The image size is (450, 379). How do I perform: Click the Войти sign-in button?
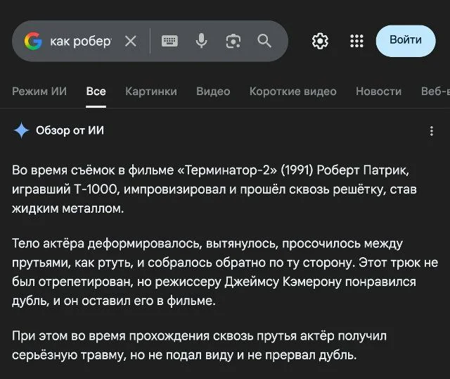pyautogui.click(x=406, y=40)
